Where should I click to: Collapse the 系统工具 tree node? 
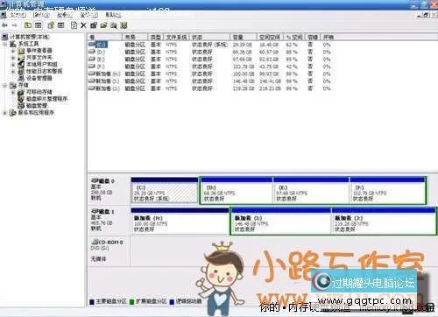click(x=5, y=44)
